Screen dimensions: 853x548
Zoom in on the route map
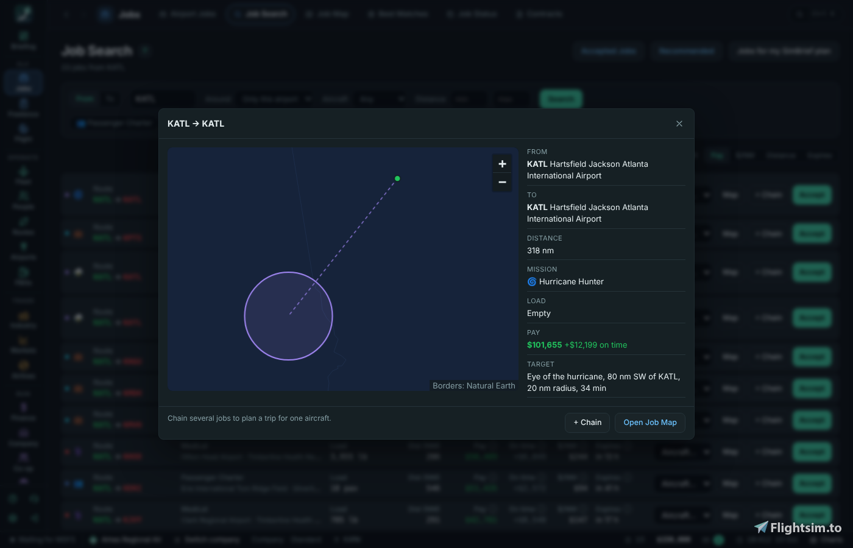point(502,164)
